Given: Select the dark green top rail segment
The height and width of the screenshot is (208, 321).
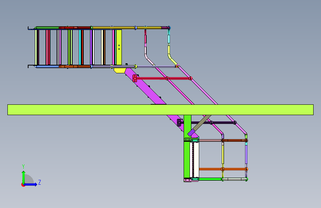Looking at the screenshot, I should pyautogui.click(x=47, y=28).
